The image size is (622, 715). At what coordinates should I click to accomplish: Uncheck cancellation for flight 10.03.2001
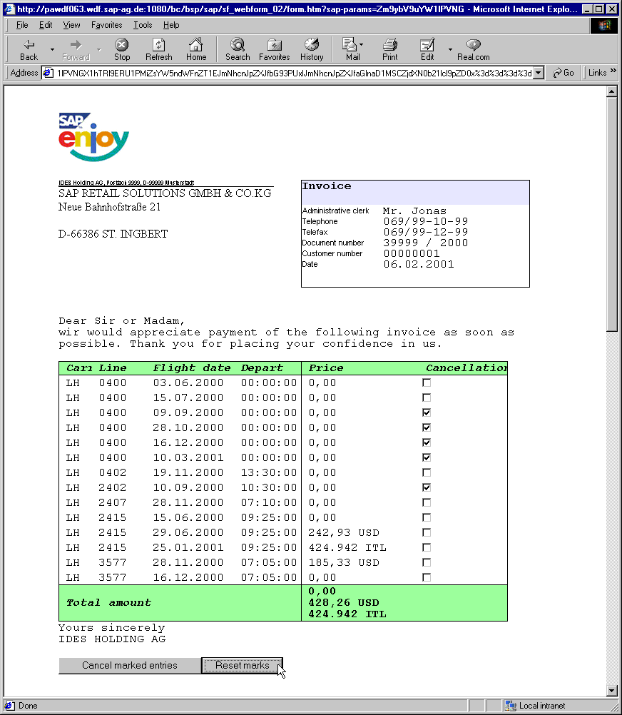pyautogui.click(x=427, y=458)
